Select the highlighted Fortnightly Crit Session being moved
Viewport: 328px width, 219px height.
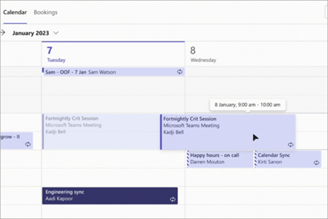pos(228,132)
